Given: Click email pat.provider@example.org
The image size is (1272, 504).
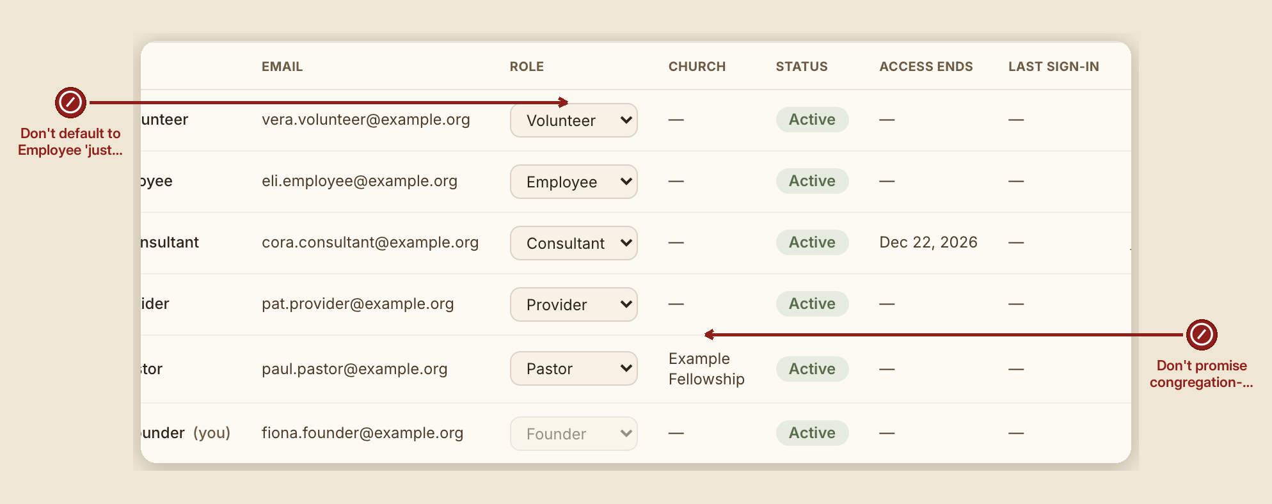Looking at the screenshot, I should click(x=358, y=304).
